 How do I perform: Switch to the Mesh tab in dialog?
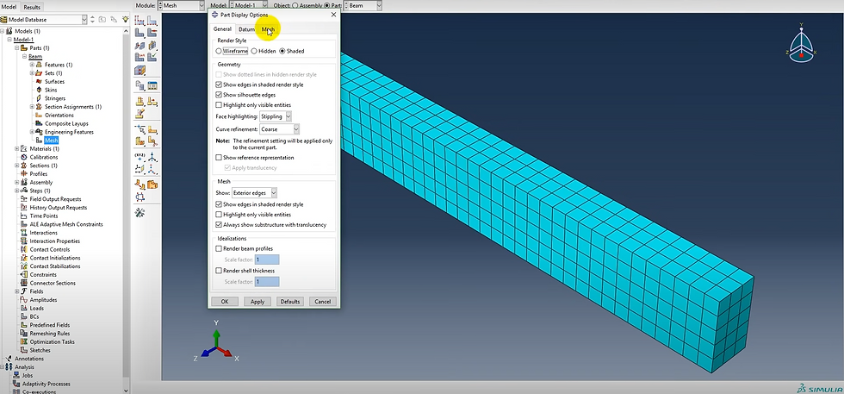click(268, 29)
